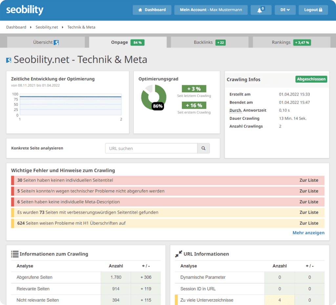Image resolution: width=336 pixels, height=305 pixels.
Task: Click the Abgeschlossen status badge
Action: click(311, 79)
